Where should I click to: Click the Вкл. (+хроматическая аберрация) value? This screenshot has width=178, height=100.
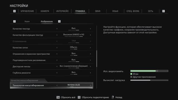click(x=74, y=66)
